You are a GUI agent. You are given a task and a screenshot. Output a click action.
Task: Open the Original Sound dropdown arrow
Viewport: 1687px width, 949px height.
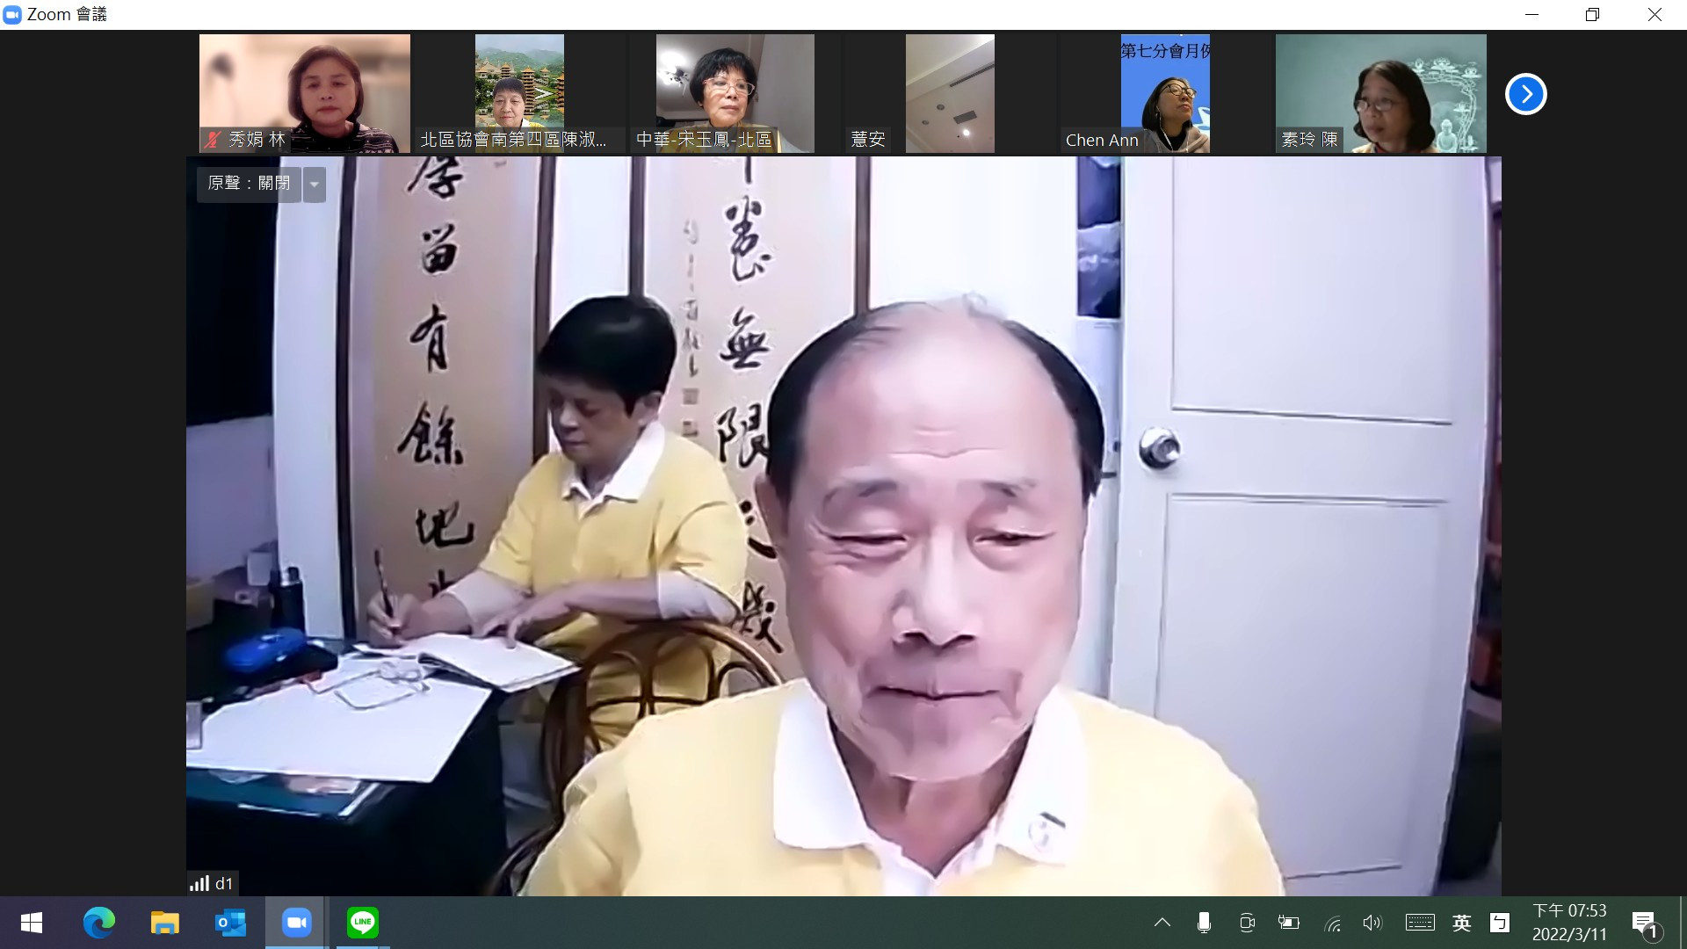(315, 185)
